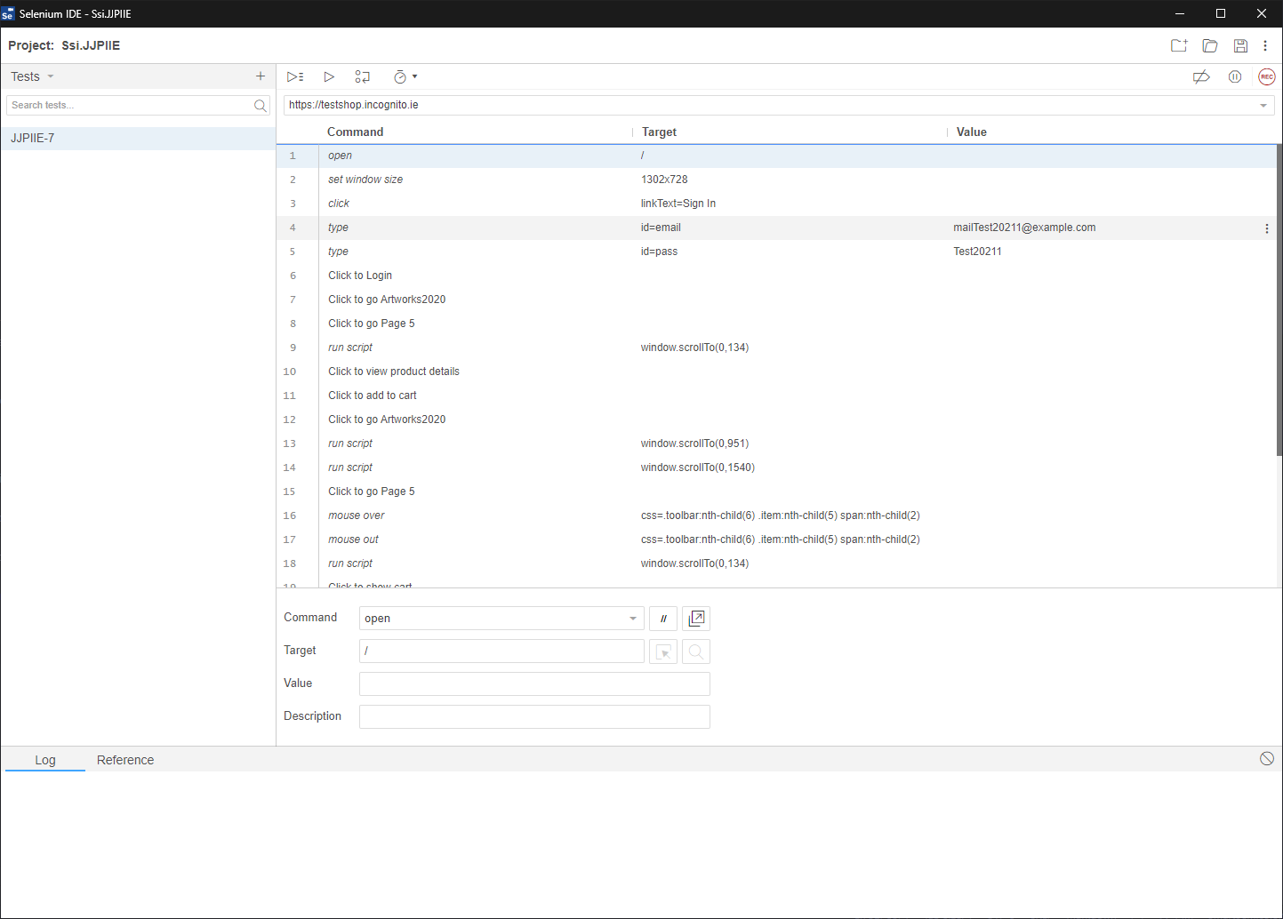This screenshot has width=1283, height=919.
Task: Find target in page icon
Action: tap(696, 651)
